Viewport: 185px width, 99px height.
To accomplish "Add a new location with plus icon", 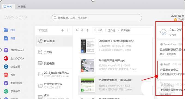I will coord(62,30).
